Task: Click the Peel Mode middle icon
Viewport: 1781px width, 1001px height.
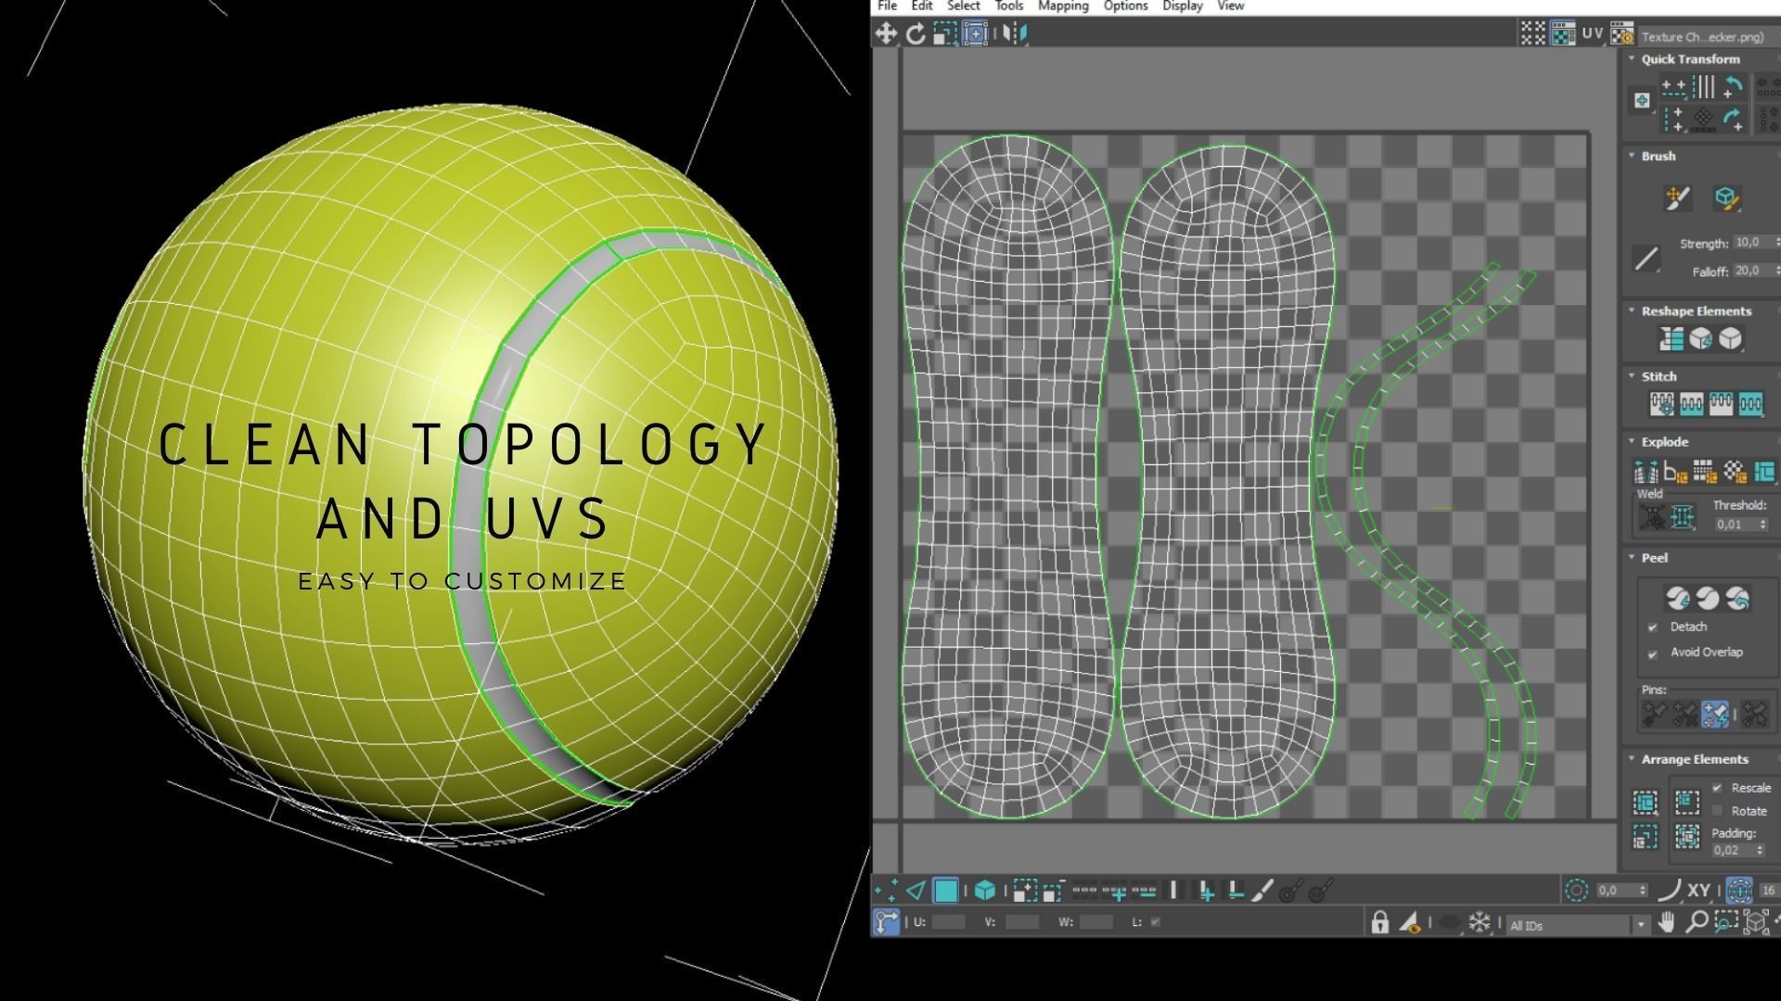Action: (x=1708, y=599)
